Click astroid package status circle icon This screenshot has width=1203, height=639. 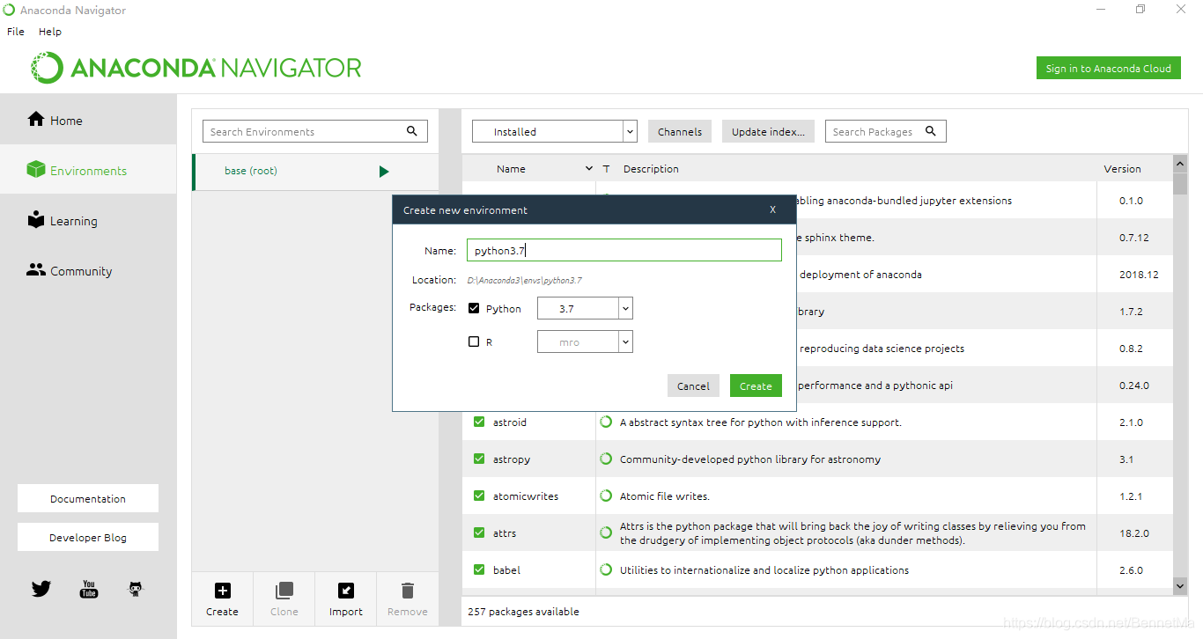pyautogui.click(x=606, y=422)
